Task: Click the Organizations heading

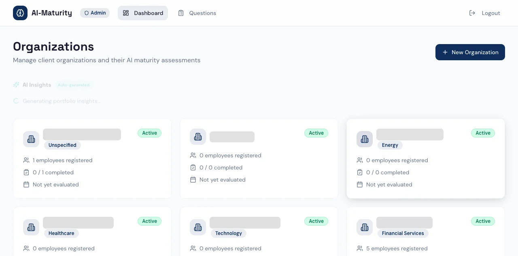Action: (x=53, y=47)
